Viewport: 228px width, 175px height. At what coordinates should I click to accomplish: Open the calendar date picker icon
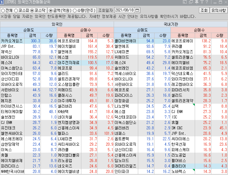coord(137,10)
